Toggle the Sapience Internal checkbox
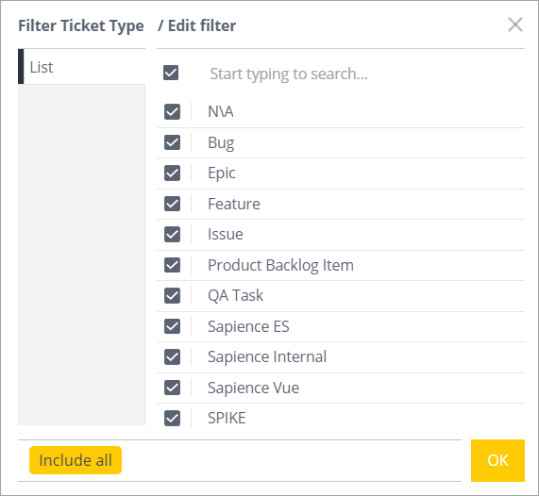Viewport: 539px width, 496px height. point(172,356)
